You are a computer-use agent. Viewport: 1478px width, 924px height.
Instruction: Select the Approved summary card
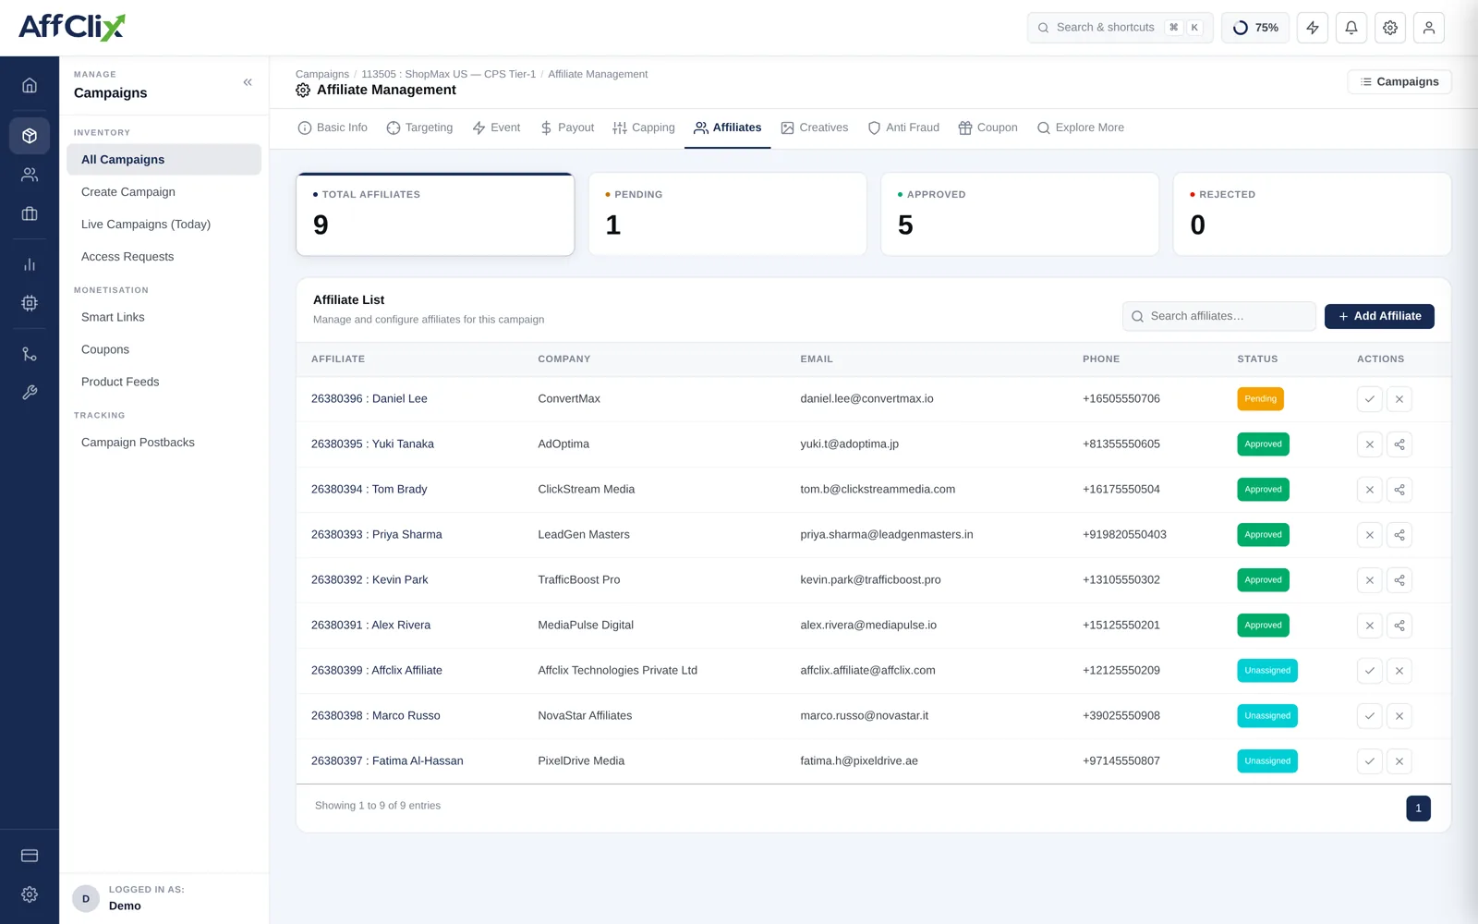(x=1020, y=214)
